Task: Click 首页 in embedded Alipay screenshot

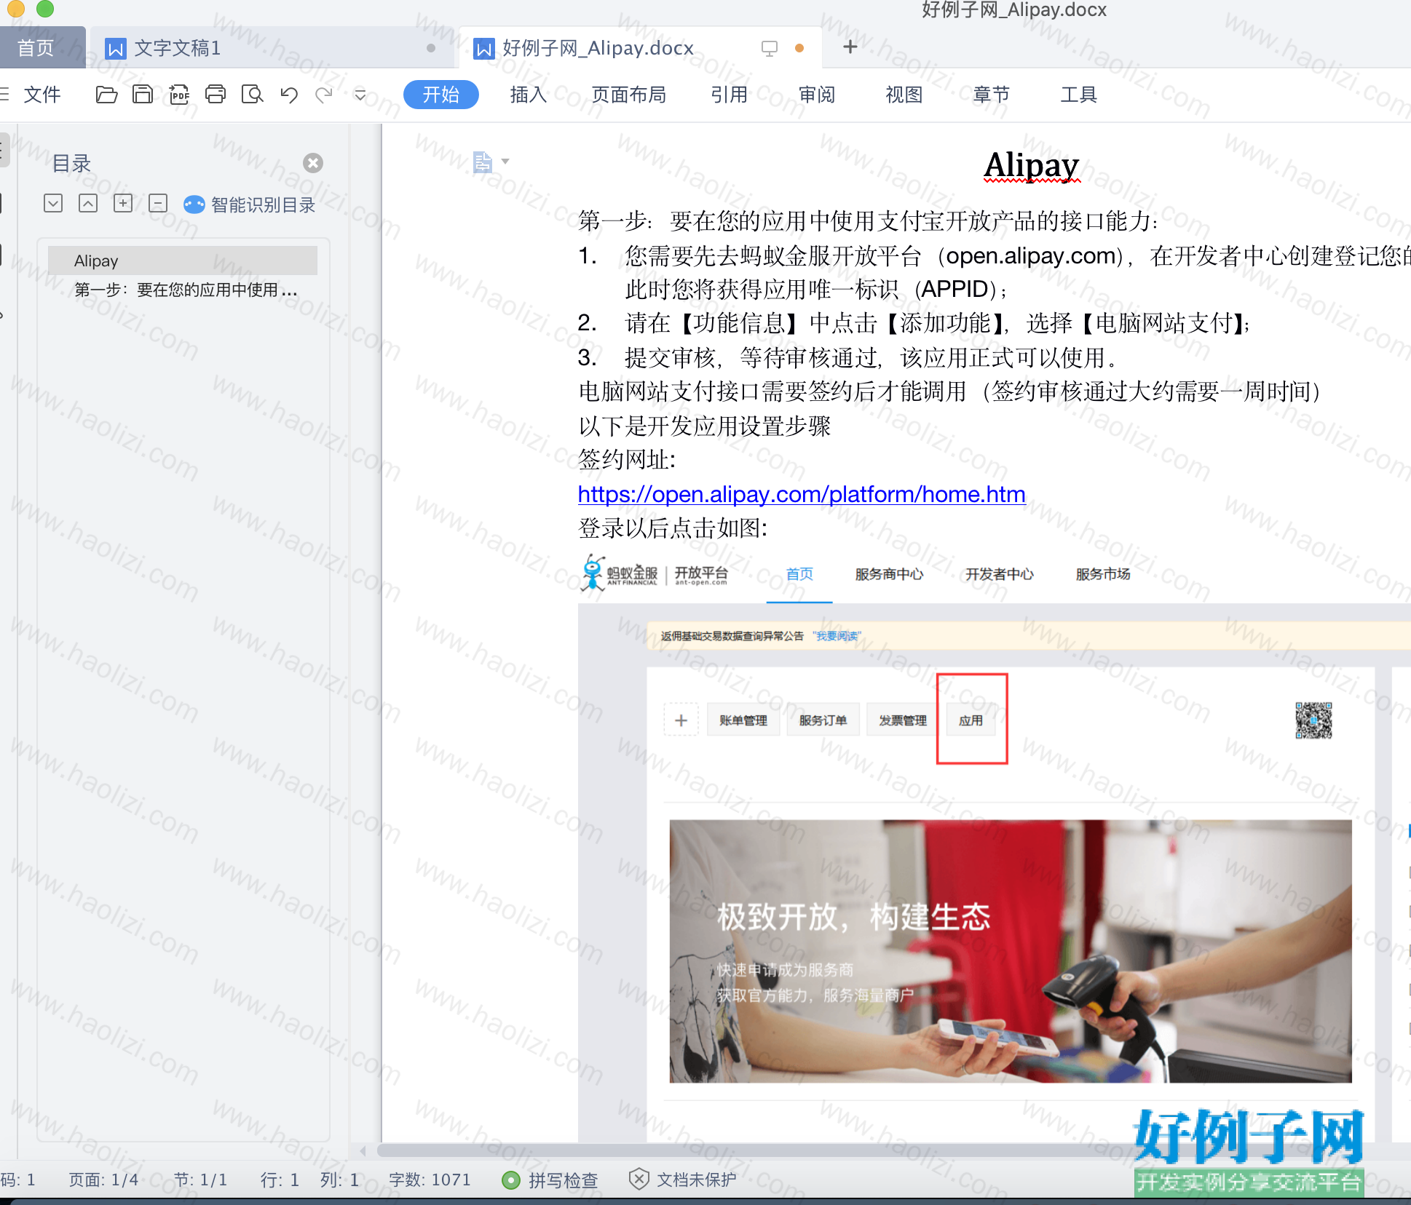Action: tap(799, 574)
